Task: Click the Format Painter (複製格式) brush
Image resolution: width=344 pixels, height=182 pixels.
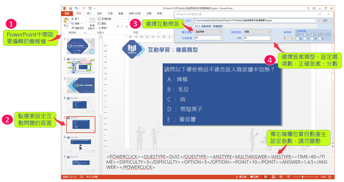Action: coord(72,28)
